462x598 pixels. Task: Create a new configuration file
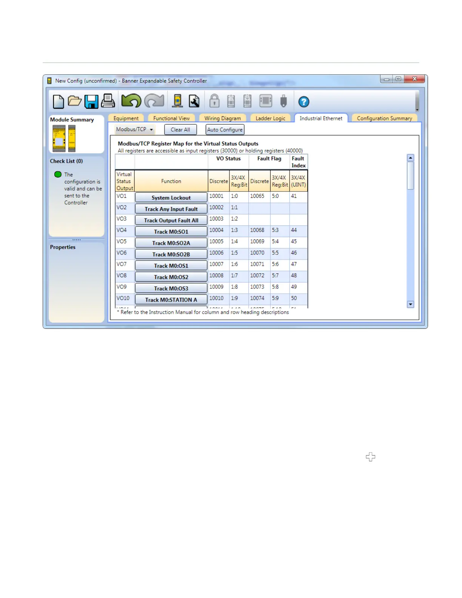58,102
